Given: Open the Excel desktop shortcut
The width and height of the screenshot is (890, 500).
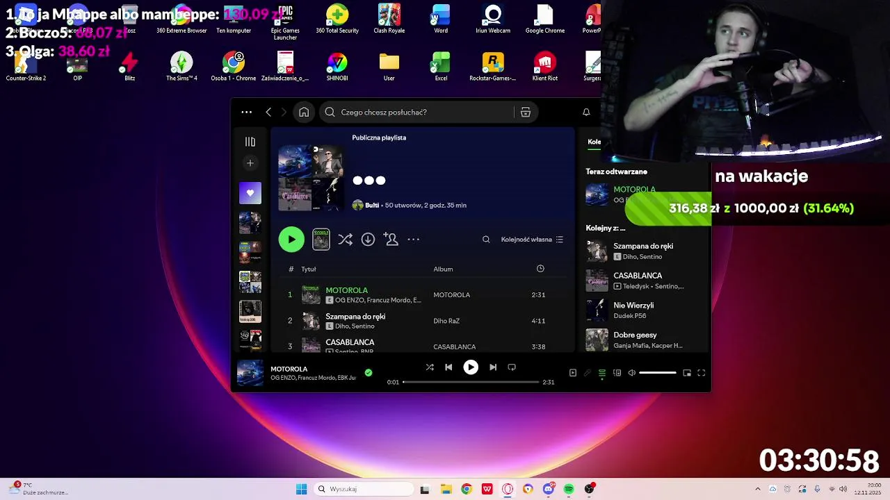Looking at the screenshot, I should pos(441,67).
